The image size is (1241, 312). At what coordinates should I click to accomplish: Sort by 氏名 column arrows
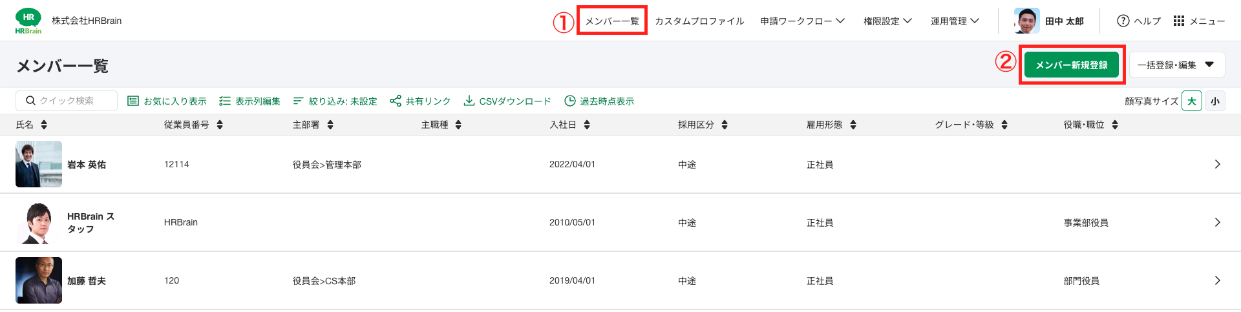(44, 125)
